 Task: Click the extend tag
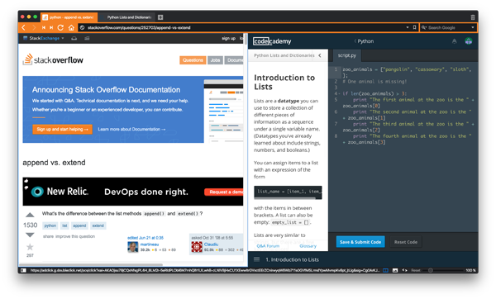coord(98,225)
